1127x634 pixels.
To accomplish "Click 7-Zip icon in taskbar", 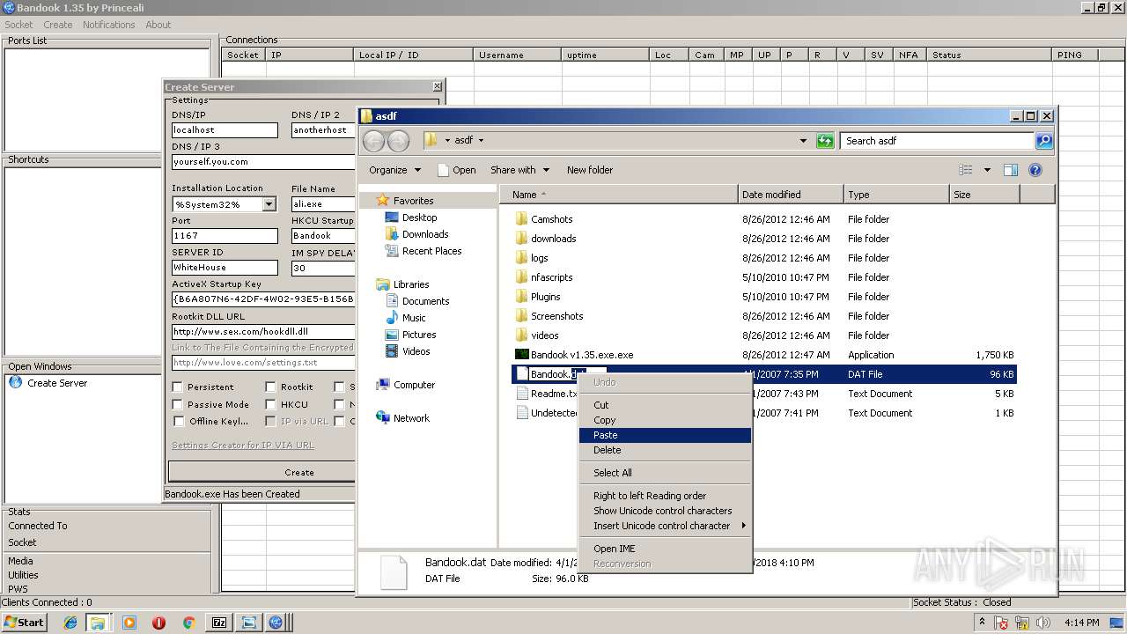I will pyautogui.click(x=218, y=623).
